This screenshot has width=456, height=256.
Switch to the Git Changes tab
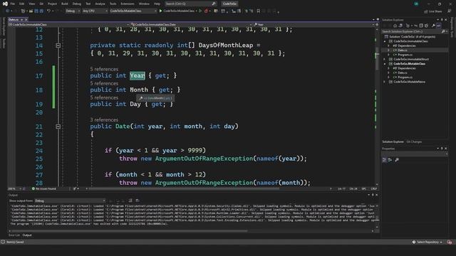pyautogui.click(x=414, y=142)
